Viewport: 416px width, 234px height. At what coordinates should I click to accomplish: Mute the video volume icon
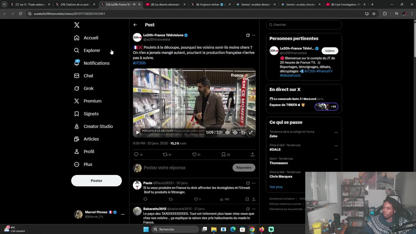(x=227, y=133)
